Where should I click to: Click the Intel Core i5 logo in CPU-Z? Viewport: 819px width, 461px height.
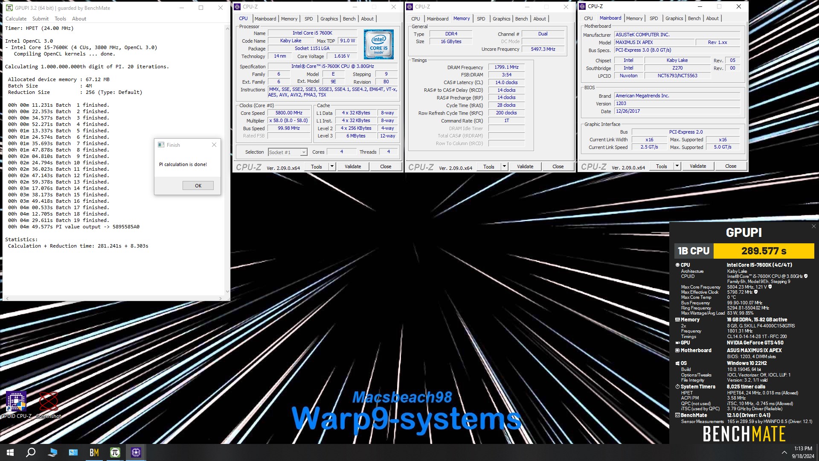(x=378, y=44)
